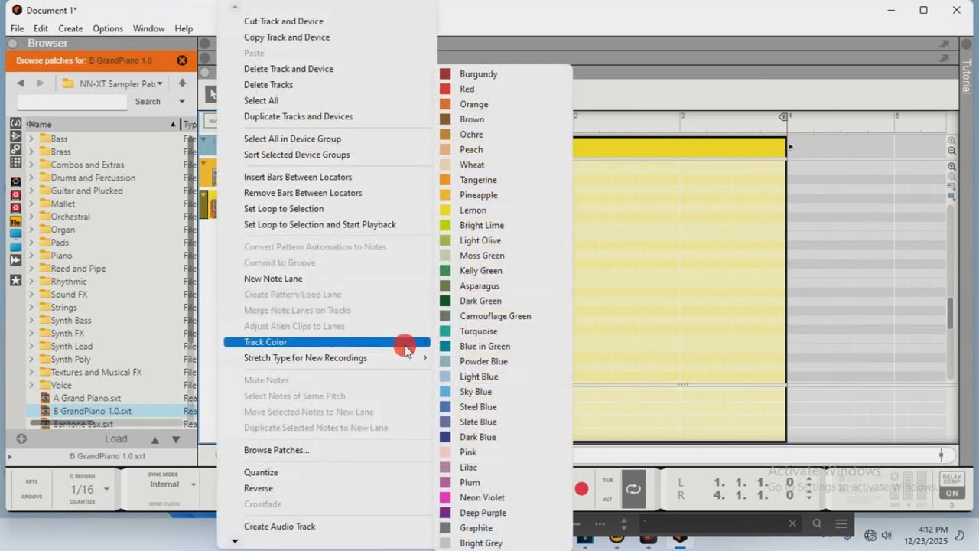Choose Set Loop to Selection

284,209
